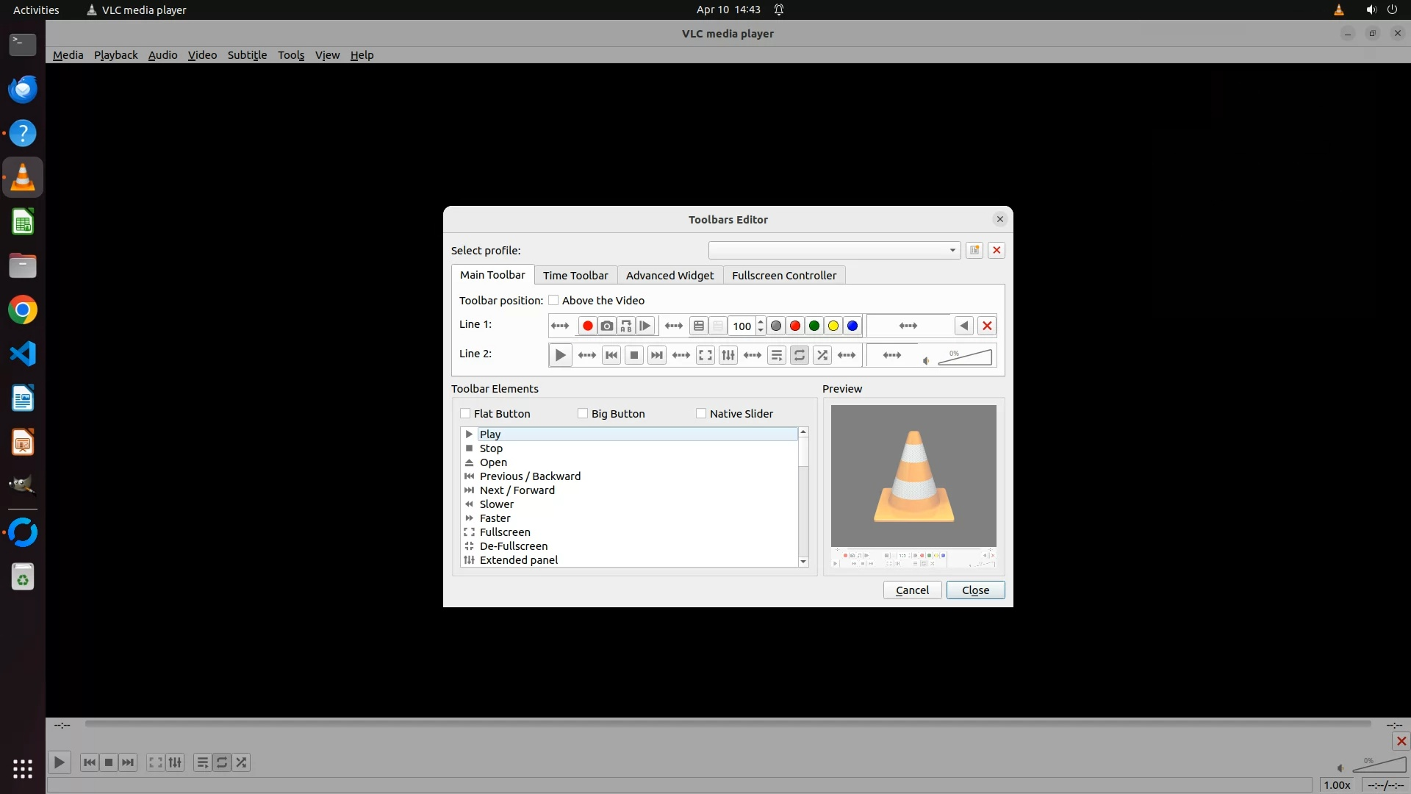Select the A-B loop icon in Line 1
The width and height of the screenshot is (1411, 794).
tap(626, 326)
